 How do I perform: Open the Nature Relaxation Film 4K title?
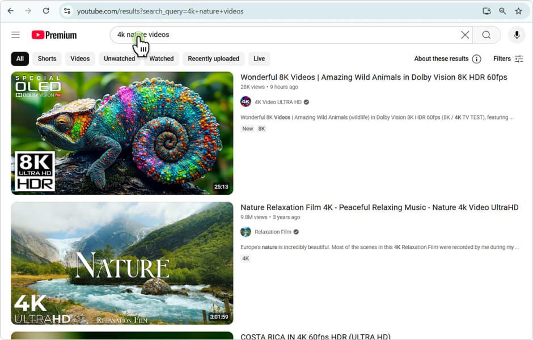coord(379,207)
